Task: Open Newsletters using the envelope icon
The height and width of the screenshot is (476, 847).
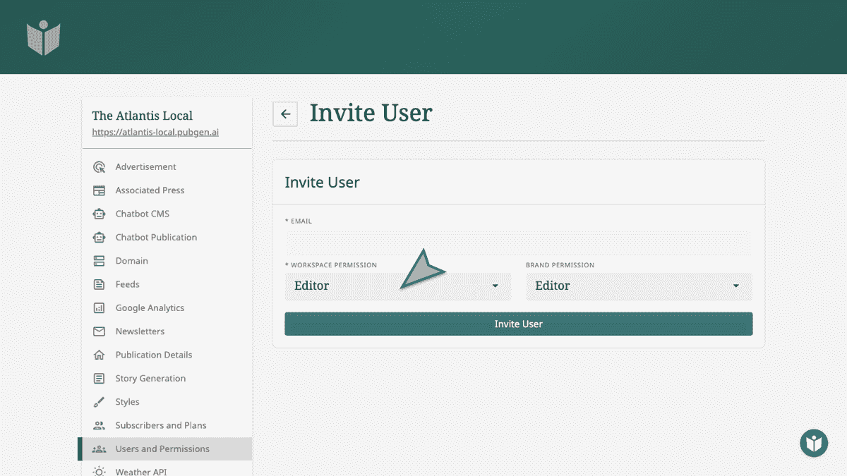Action: [x=100, y=331]
